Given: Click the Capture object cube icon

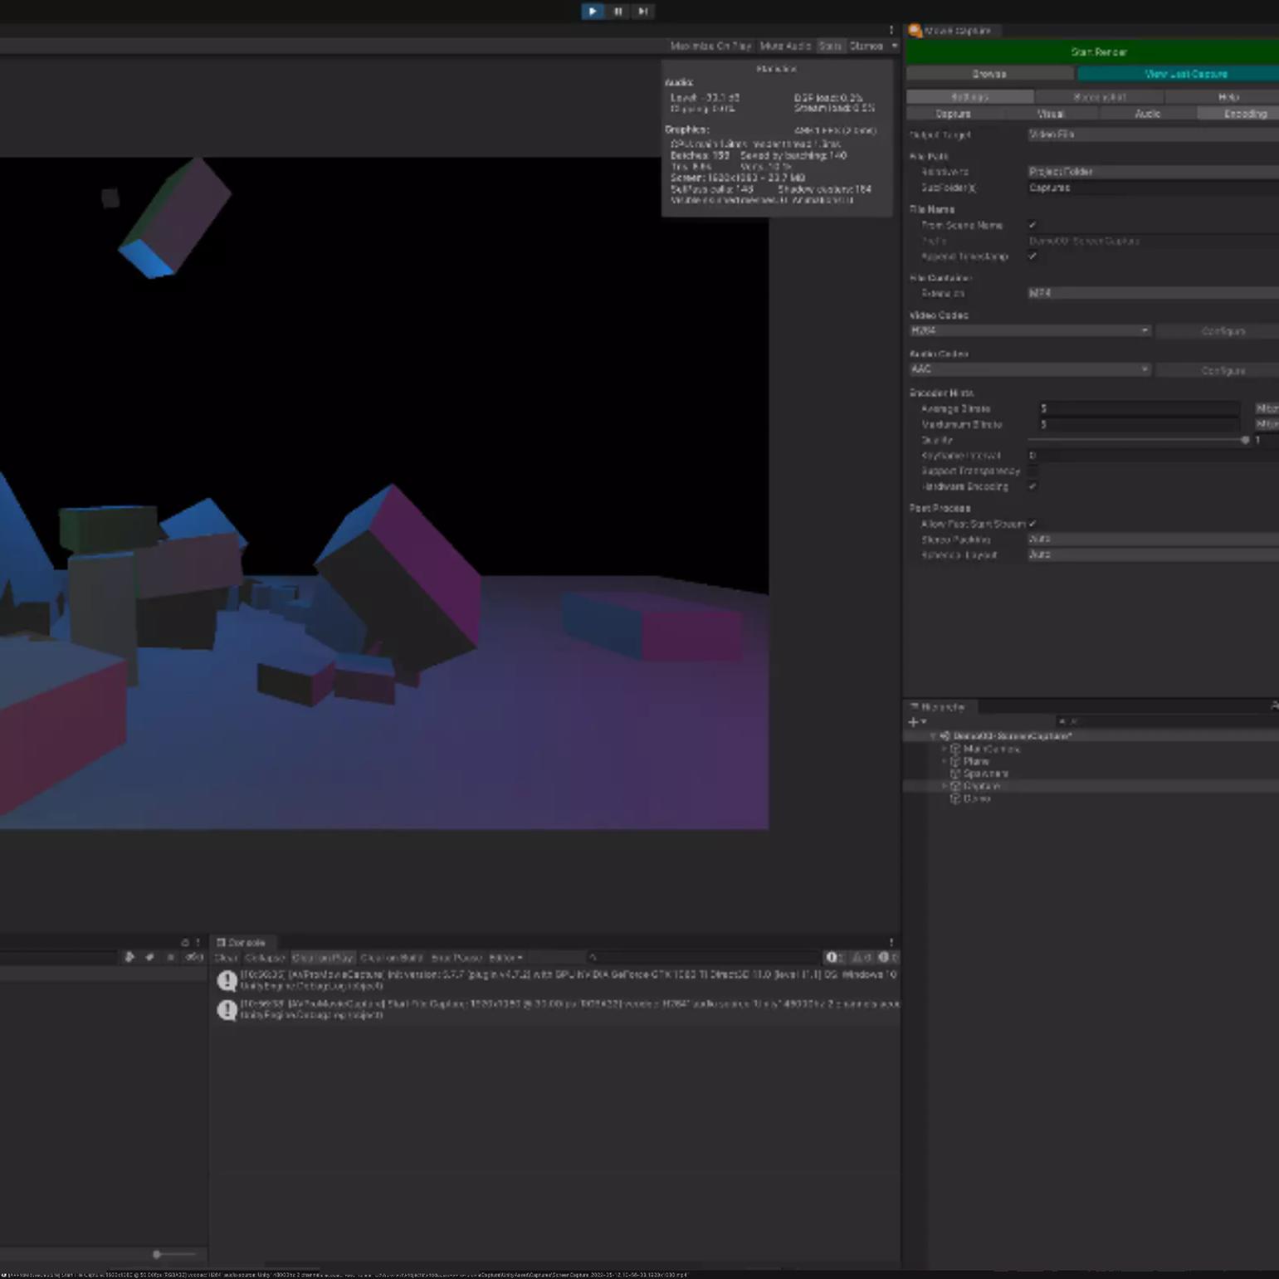Looking at the screenshot, I should (954, 786).
